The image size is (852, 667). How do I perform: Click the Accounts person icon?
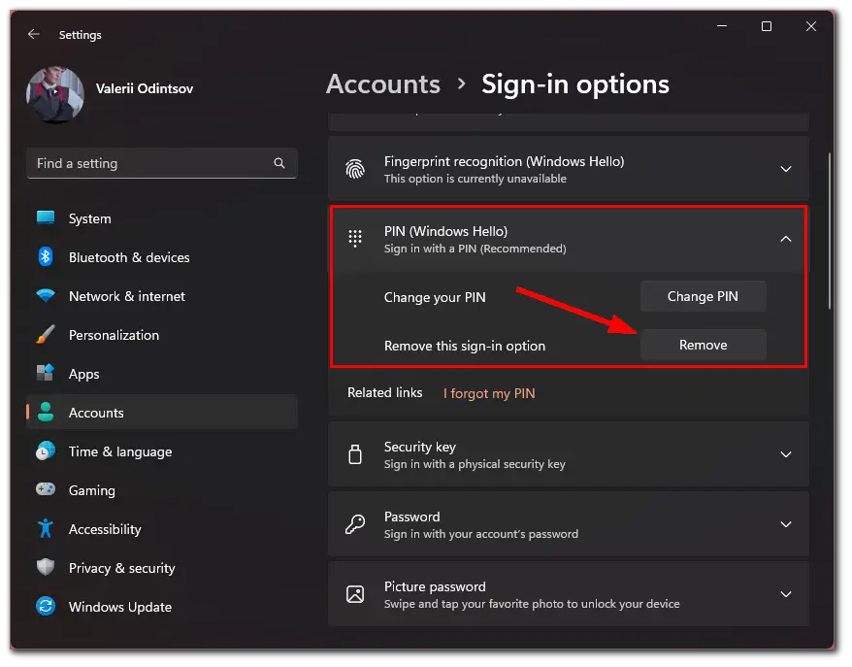click(x=46, y=412)
